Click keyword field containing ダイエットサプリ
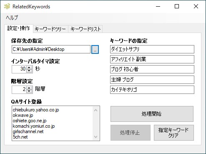 [x=152, y=49]
